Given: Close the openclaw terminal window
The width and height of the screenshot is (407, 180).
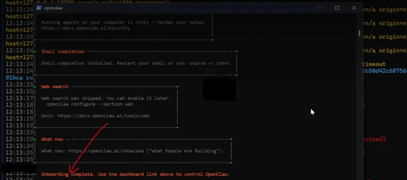Looking at the screenshot, I should coord(354,8).
